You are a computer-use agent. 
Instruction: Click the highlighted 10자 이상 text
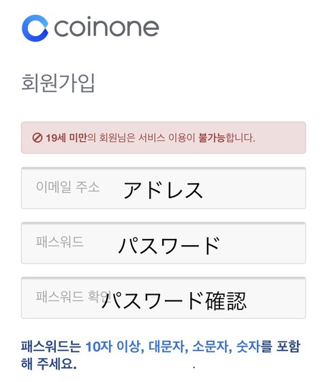coord(114,347)
